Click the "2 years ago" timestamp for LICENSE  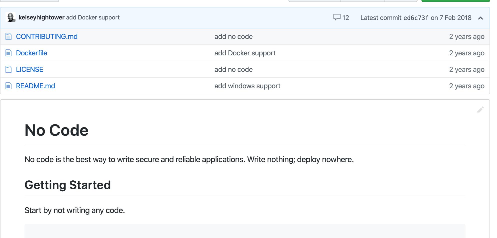click(x=466, y=70)
